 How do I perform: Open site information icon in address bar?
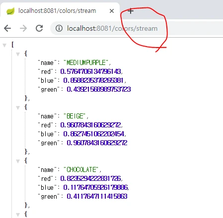point(59,28)
